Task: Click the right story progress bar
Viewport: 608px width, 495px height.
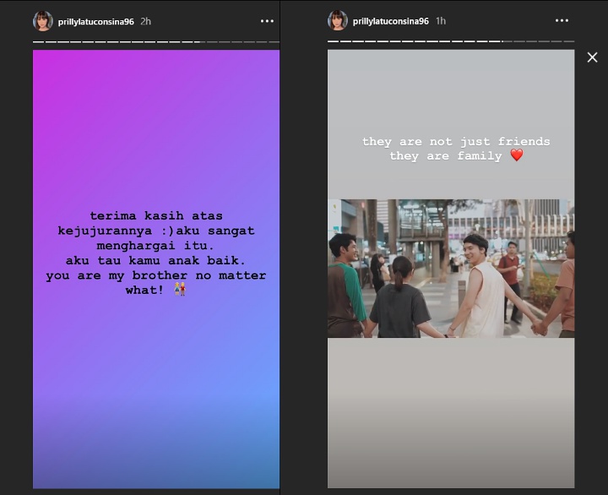Action: (451, 41)
